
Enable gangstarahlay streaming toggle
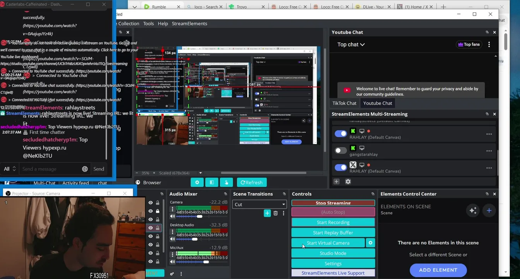tap(341, 150)
